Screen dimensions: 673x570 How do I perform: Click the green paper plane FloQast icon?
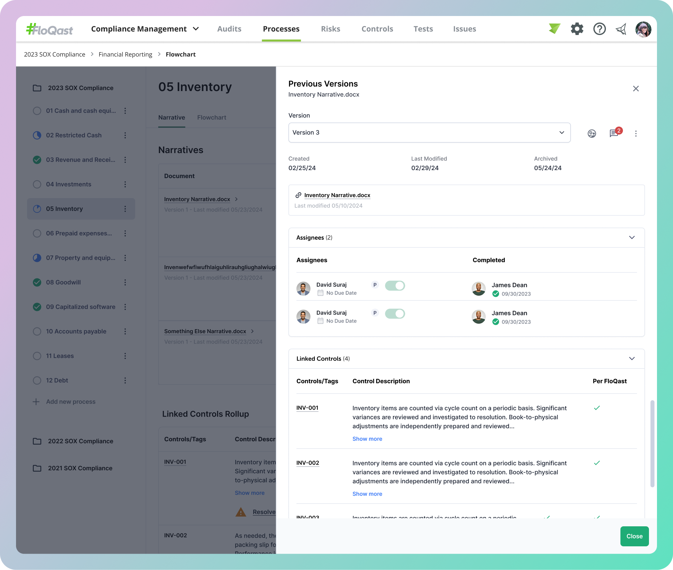point(554,29)
